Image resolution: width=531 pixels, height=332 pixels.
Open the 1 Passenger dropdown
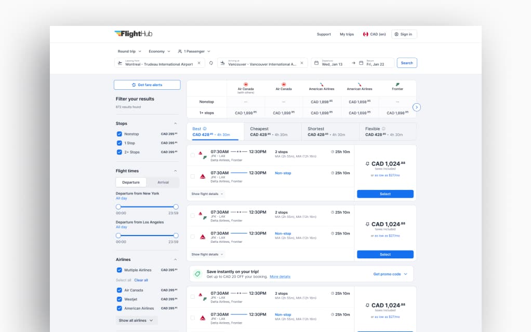click(x=194, y=51)
